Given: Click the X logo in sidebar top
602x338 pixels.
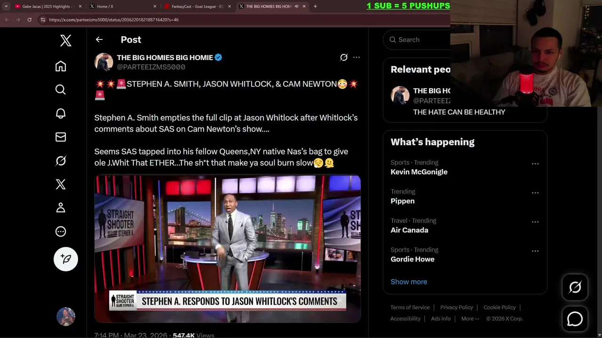Looking at the screenshot, I should point(66,40).
